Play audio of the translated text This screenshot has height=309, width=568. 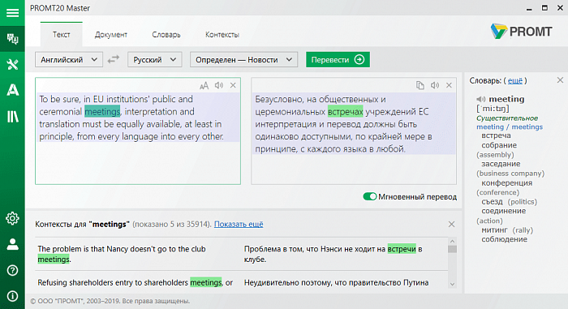coord(435,85)
